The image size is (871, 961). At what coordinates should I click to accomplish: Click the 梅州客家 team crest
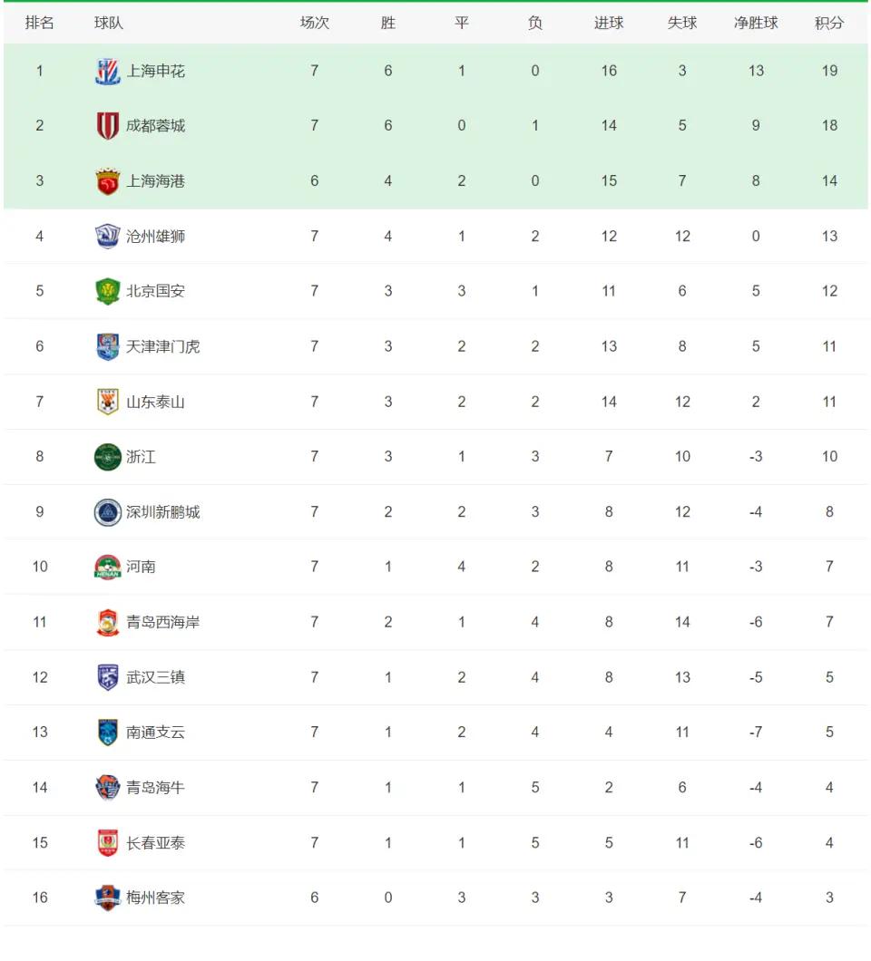coord(108,898)
